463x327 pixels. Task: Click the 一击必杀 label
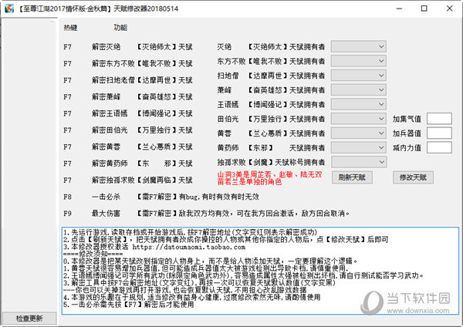(x=106, y=197)
